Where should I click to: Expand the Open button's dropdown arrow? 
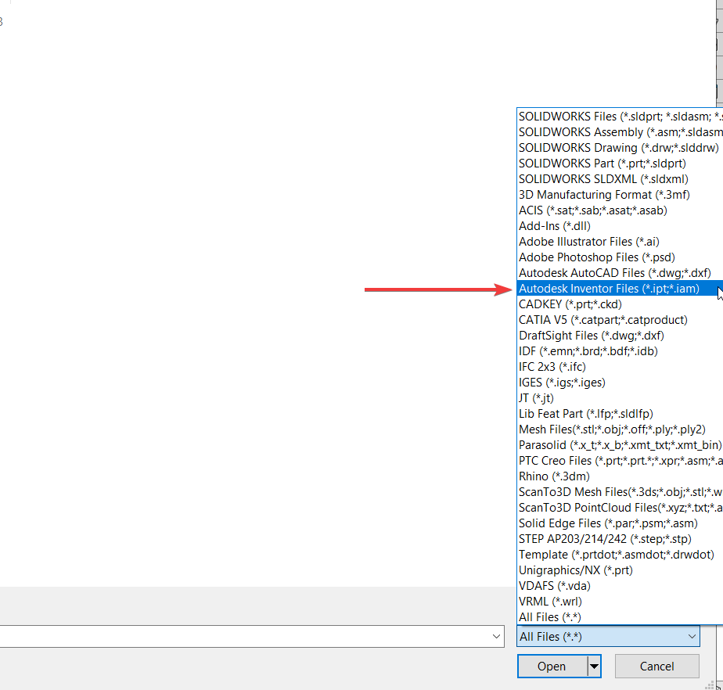pyautogui.click(x=594, y=667)
